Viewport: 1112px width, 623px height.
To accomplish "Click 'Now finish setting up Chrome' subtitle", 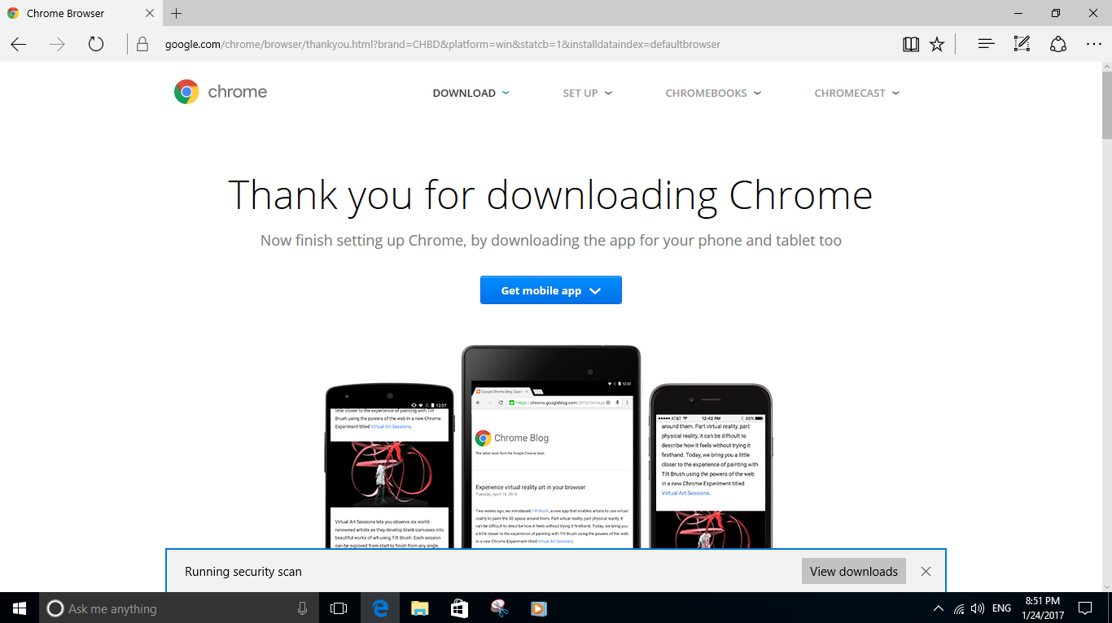I will [x=551, y=241].
